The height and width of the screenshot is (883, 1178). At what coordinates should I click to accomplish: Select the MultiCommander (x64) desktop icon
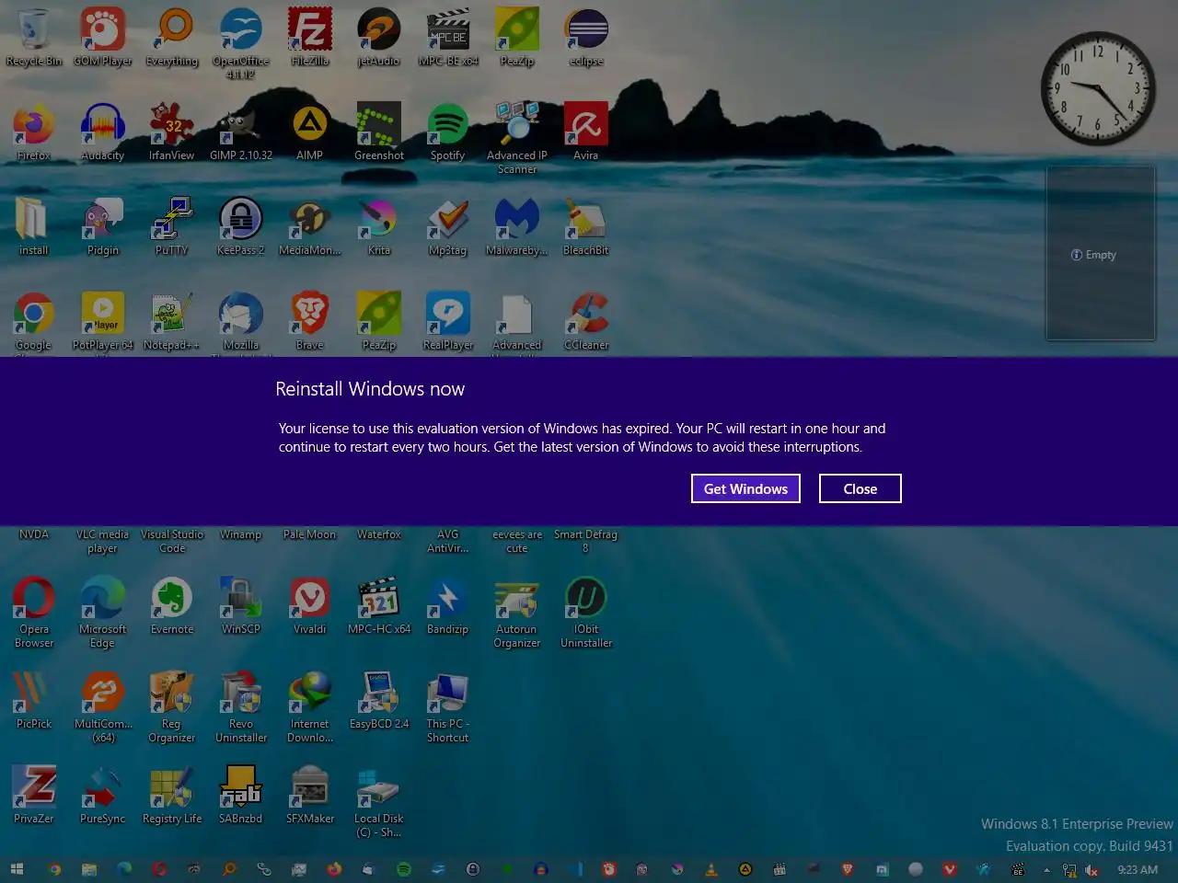point(103,706)
